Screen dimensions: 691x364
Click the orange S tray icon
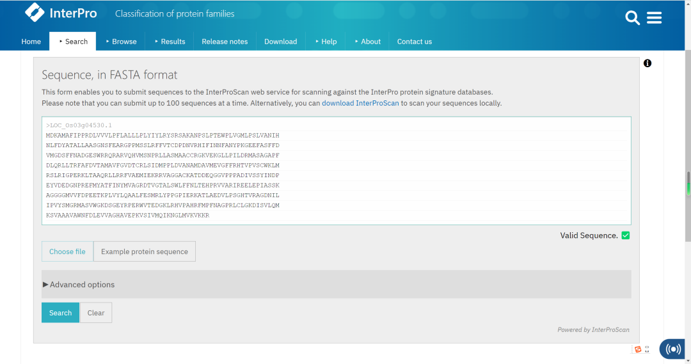tap(638, 349)
